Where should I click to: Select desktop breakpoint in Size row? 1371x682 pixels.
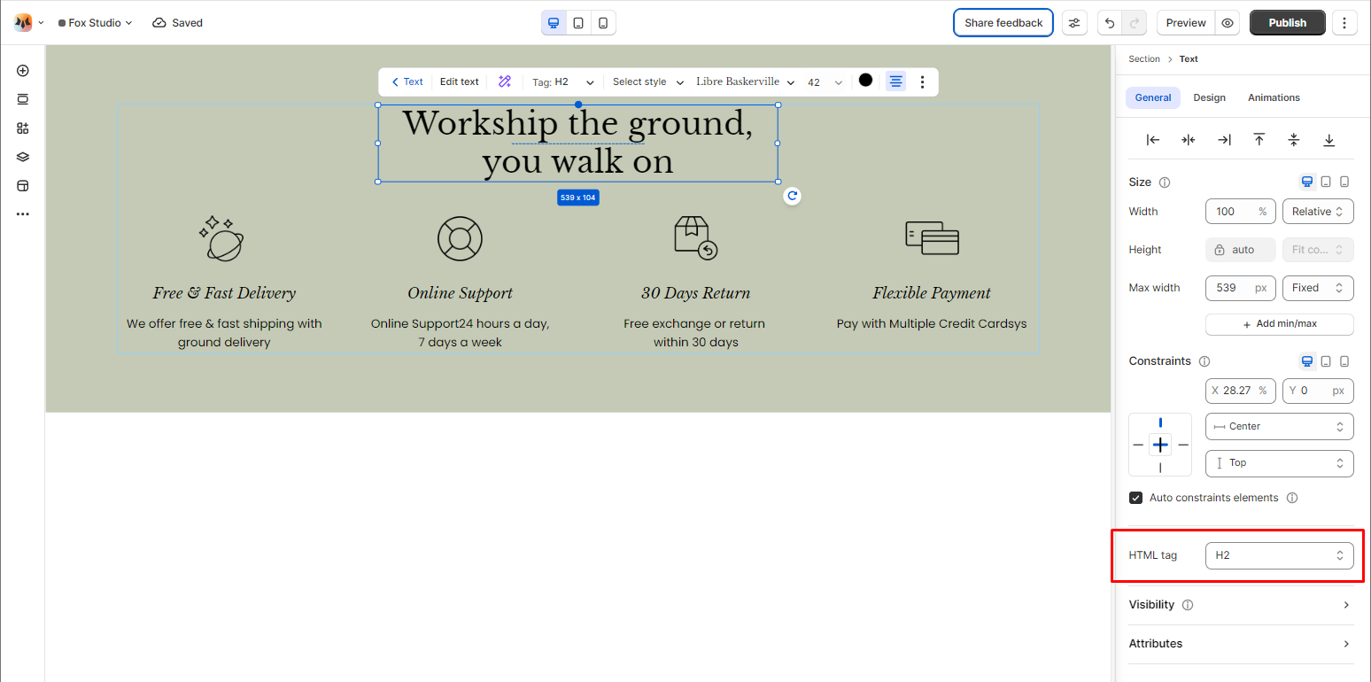coord(1307,182)
